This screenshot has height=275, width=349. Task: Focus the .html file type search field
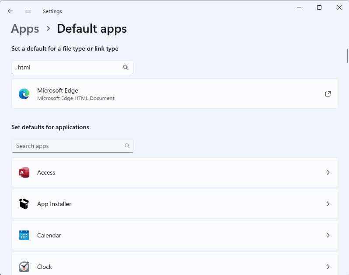[66, 67]
